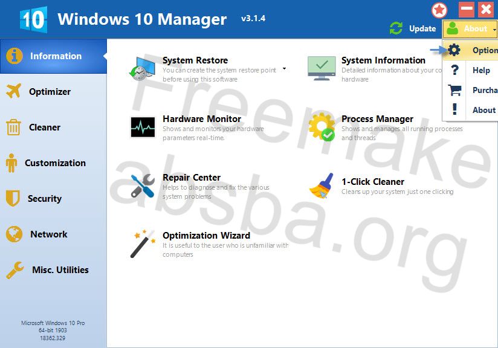The width and height of the screenshot is (498, 348).
Task: Choose Options from the About menu
Action: (471, 50)
